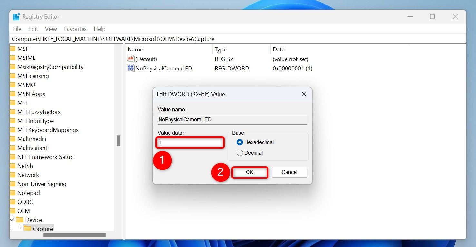476x247 pixels.
Task: Click the Value data input field
Action: pos(190,142)
